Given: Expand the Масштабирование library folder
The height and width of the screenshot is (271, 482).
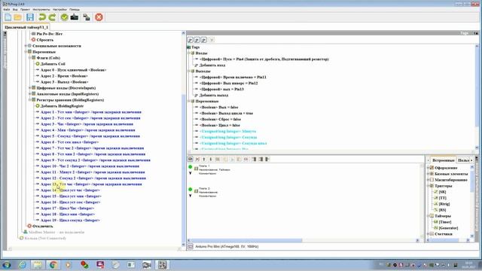Looking at the screenshot, I should pyautogui.click(x=428, y=180).
